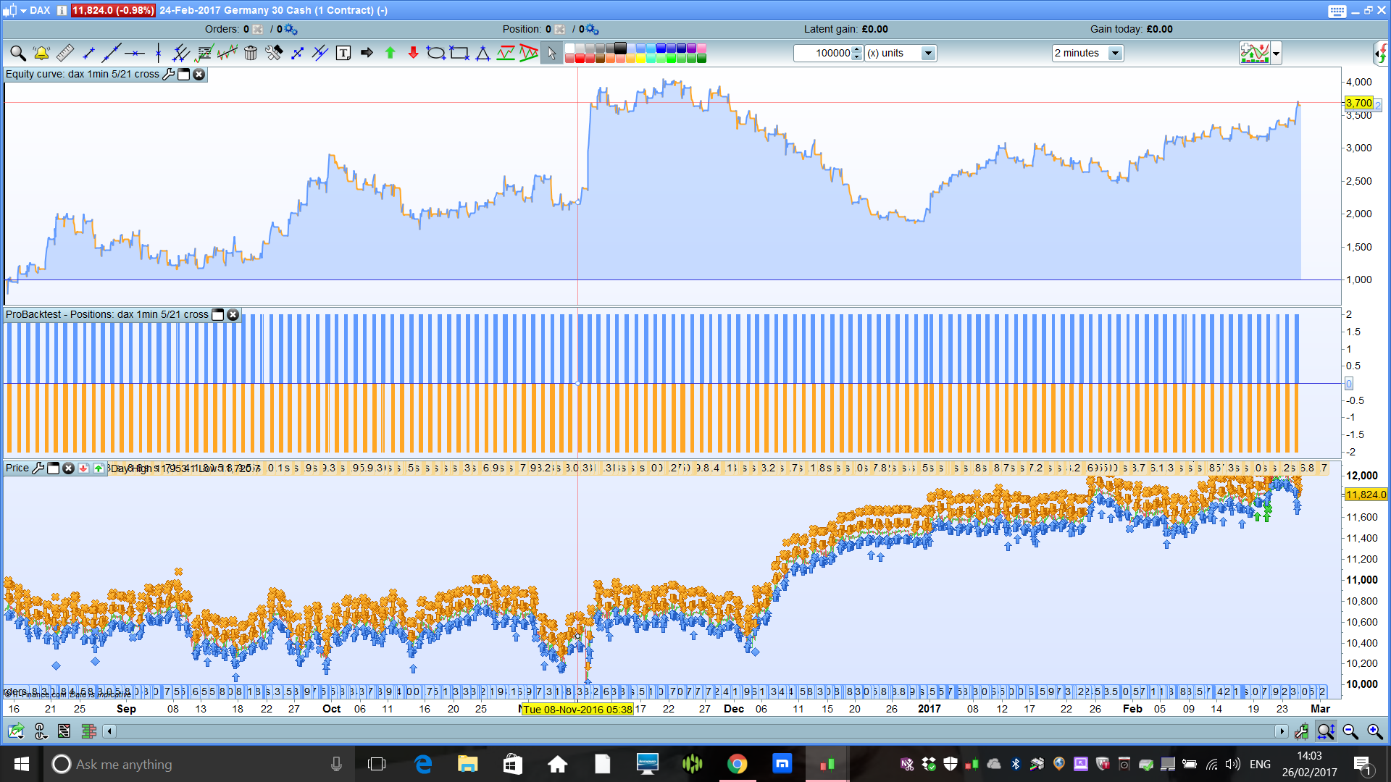Viewport: 1391px width, 782px height.
Task: Maximize the Equity curve panel
Action: point(184,74)
